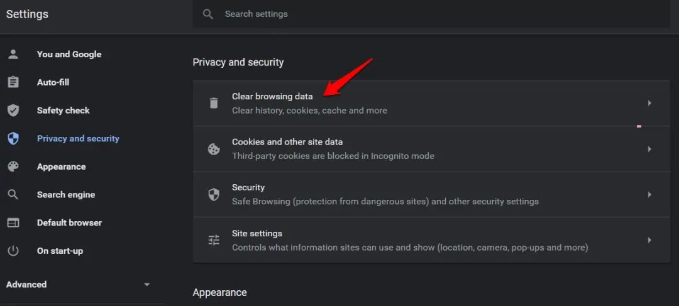Click the trash bin icon for clearing data
The height and width of the screenshot is (306, 679).
pyautogui.click(x=214, y=103)
